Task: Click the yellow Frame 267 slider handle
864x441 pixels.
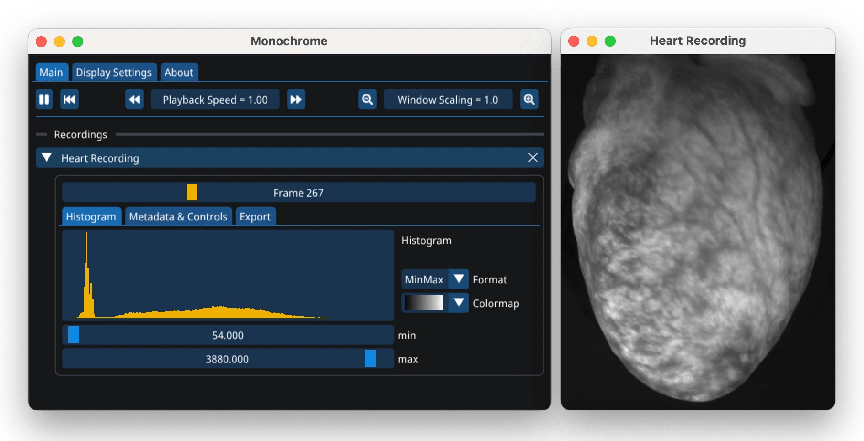Action: point(192,192)
